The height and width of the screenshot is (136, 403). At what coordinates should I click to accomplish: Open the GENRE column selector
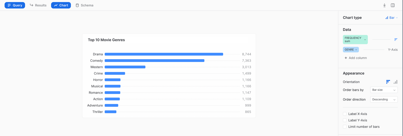coord(351,50)
